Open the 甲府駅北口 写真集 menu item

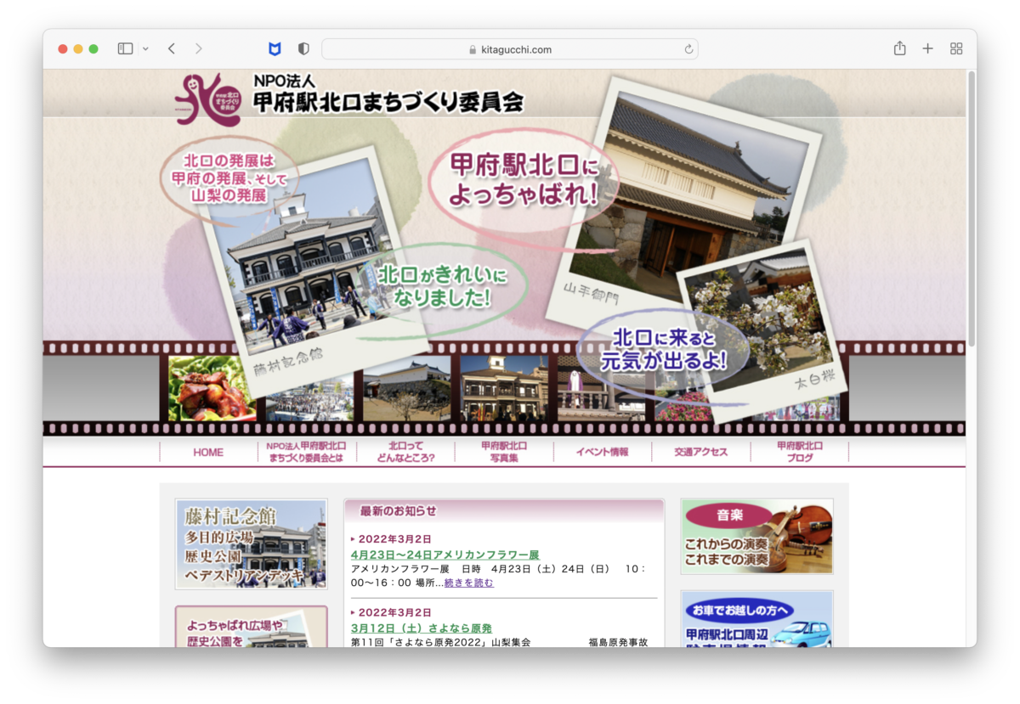[504, 453]
